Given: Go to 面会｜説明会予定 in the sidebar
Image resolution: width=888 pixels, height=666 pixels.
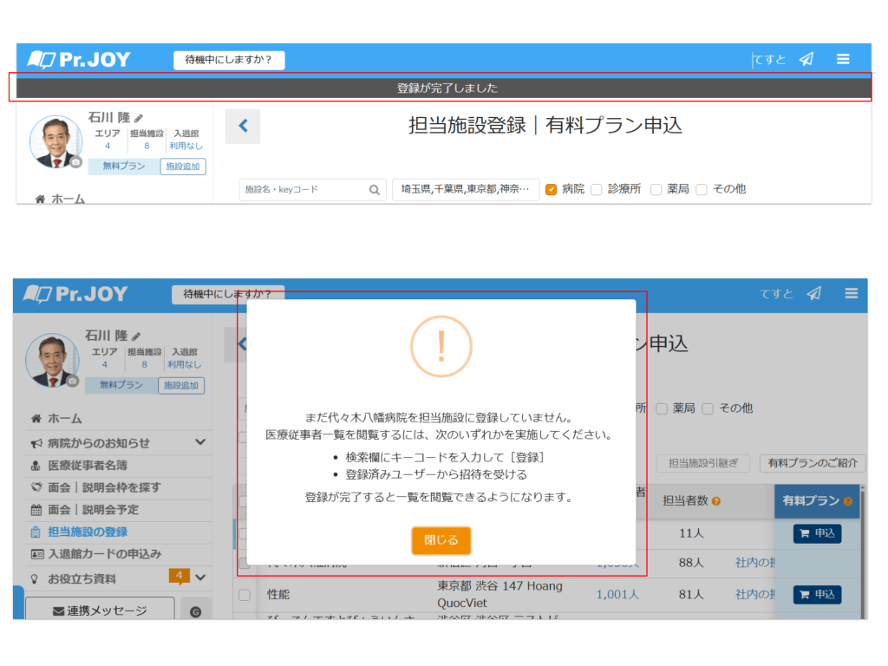Looking at the screenshot, I should [93, 510].
